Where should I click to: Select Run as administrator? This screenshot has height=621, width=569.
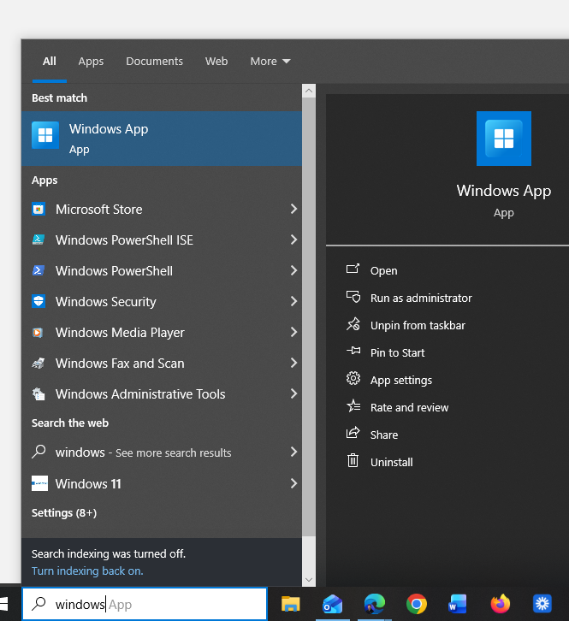pos(420,298)
